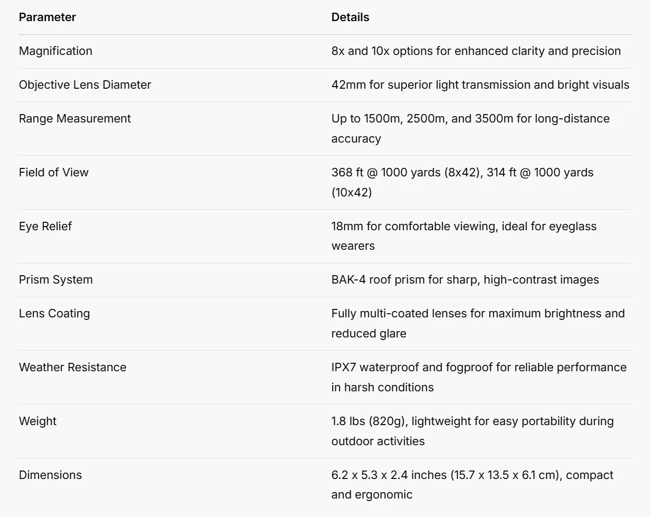Select the Lens Coating parameter cell

[x=54, y=313]
